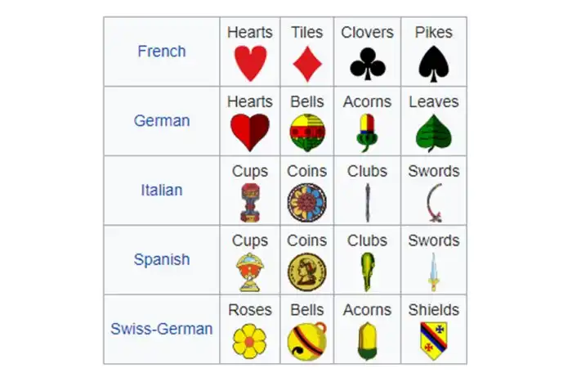Viewport: 572px width, 382px height.
Task: Follow the Swiss-German link
Action: [162, 330]
